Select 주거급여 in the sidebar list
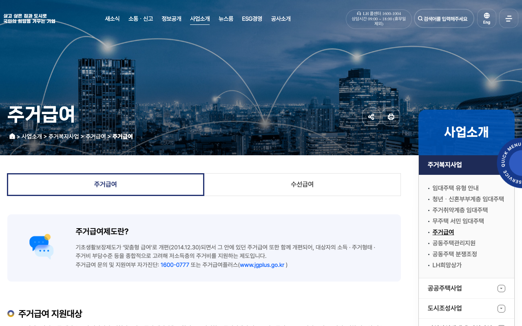Image resolution: width=522 pixels, height=326 pixels. pyautogui.click(x=443, y=232)
